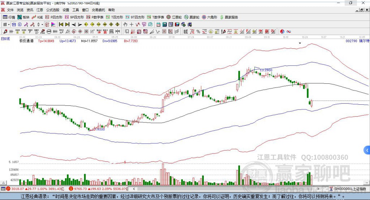Select the percent % retracement tool

(x=198, y=32)
